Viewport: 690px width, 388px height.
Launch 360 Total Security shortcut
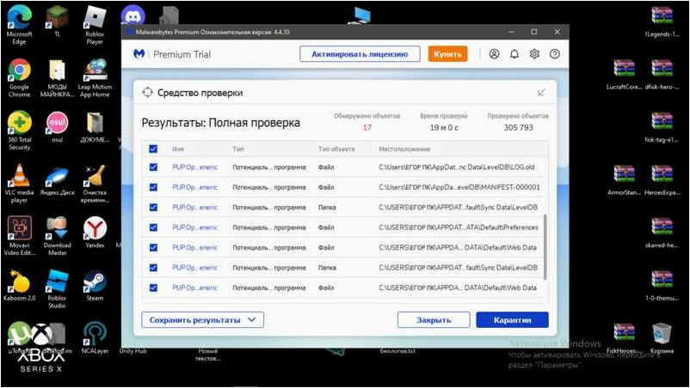(19, 130)
